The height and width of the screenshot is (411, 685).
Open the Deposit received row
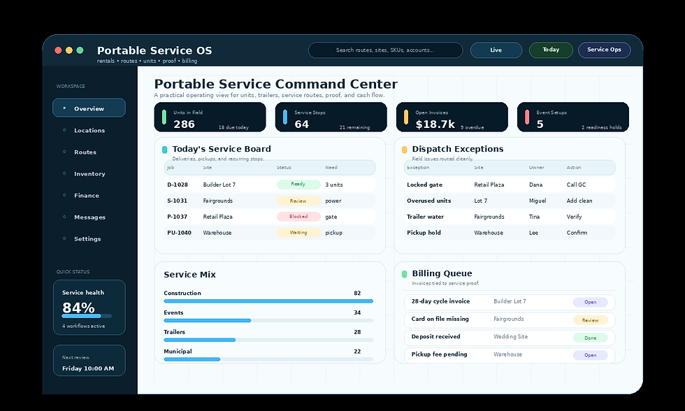510,337
